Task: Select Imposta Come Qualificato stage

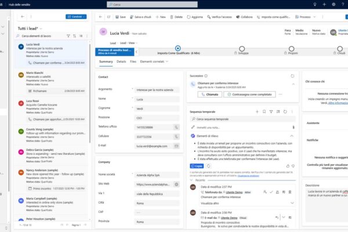Action: 178,48
